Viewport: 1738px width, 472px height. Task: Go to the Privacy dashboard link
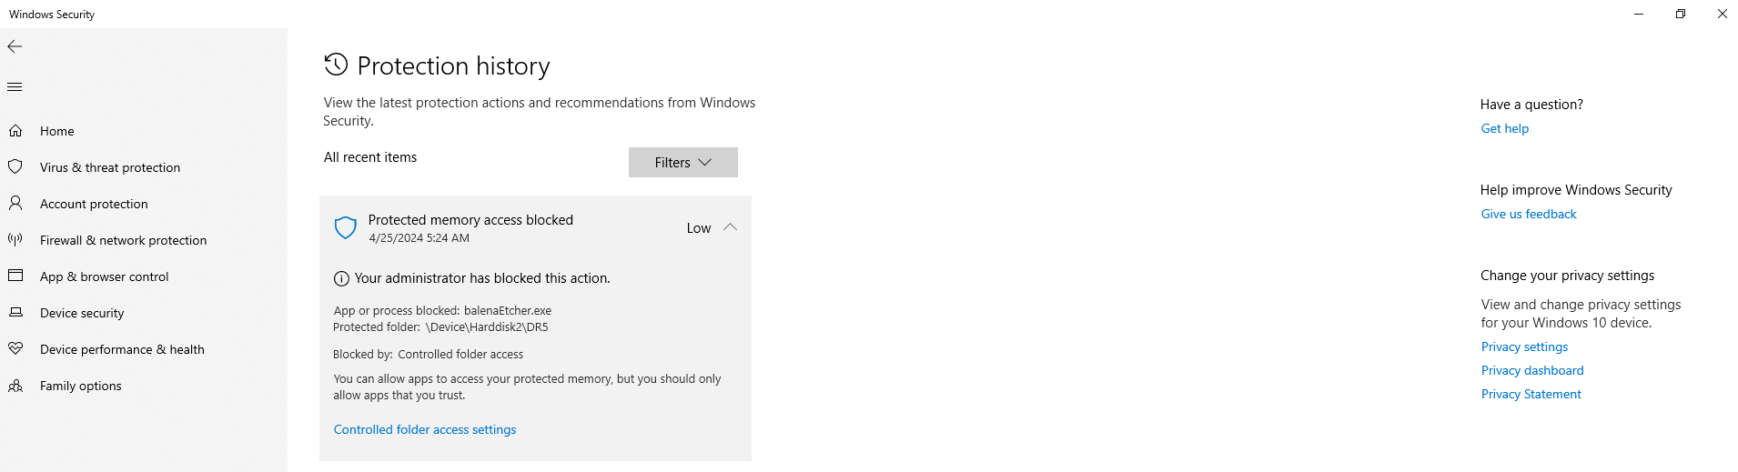(x=1531, y=370)
